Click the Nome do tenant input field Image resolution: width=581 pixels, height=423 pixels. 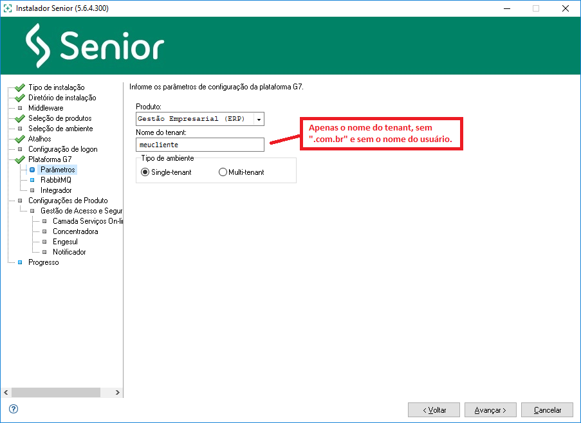click(200, 145)
